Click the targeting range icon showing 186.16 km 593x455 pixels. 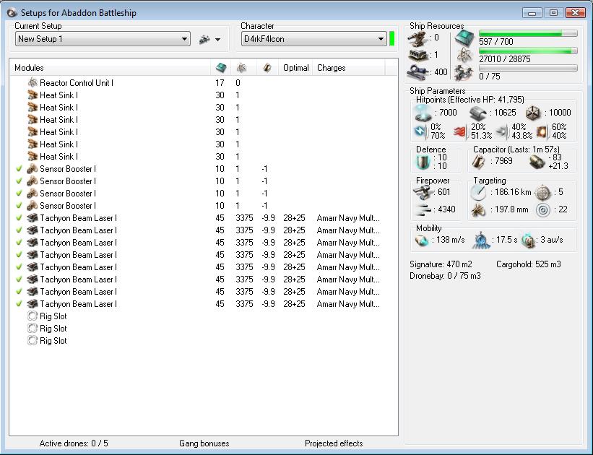[478, 192]
